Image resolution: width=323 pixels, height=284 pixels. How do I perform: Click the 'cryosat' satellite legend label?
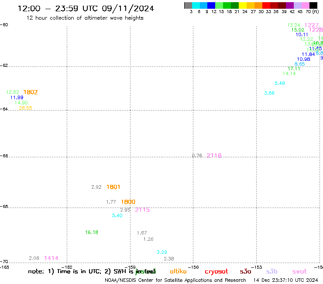coord(216,272)
